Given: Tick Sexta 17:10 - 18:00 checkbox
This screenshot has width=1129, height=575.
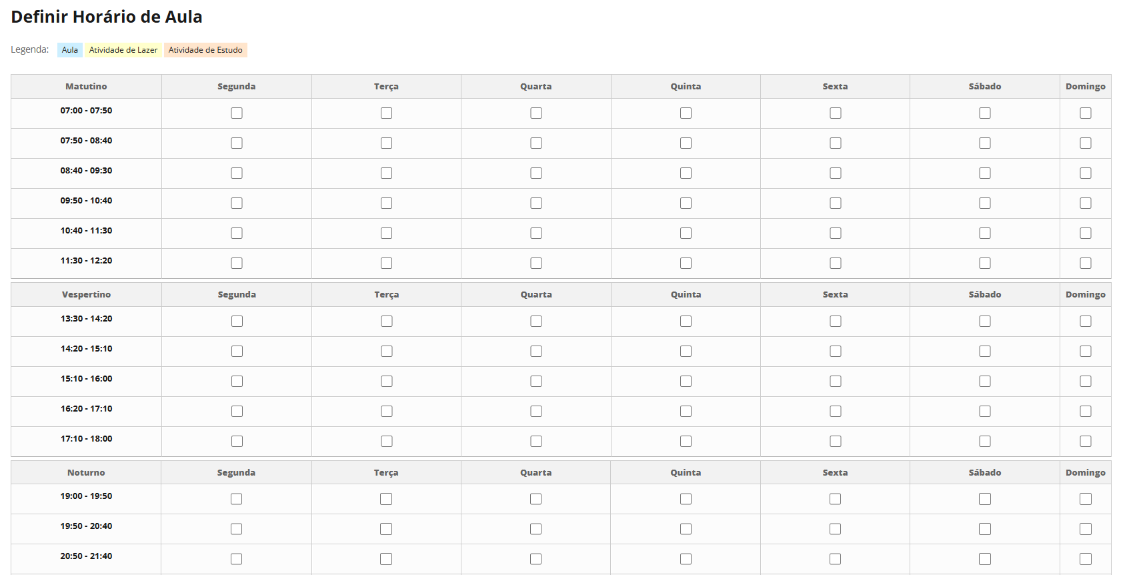Looking at the screenshot, I should pyautogui.click(x=836, y=442).
